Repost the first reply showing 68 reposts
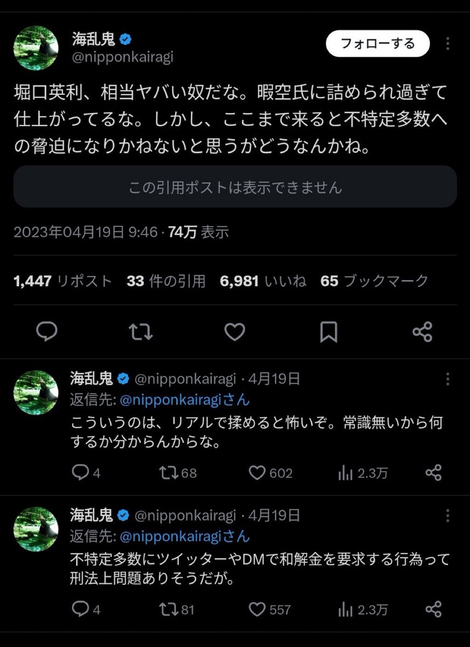This screenshot has width=470, height=647. (x=178, y=473)
